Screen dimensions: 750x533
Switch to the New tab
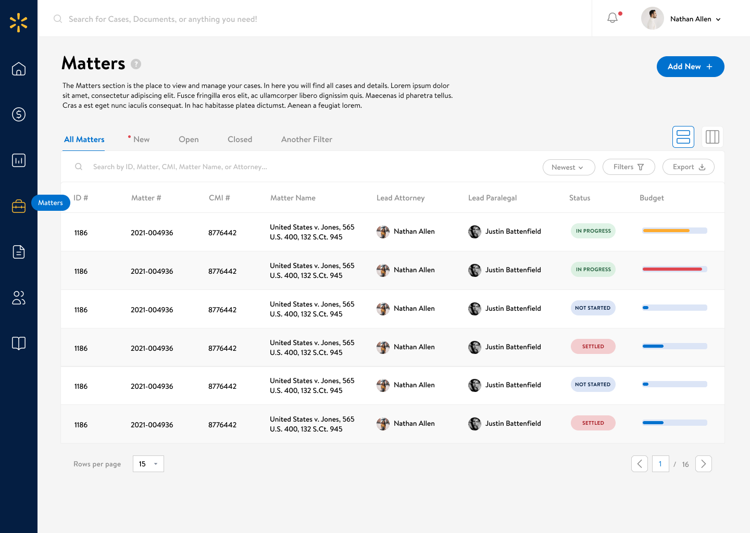(x=141, y=139)
